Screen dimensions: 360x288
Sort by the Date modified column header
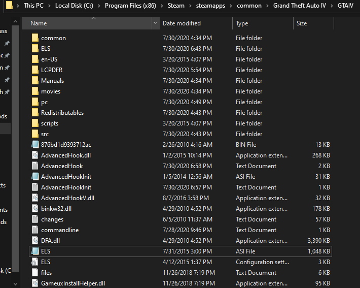196,23
